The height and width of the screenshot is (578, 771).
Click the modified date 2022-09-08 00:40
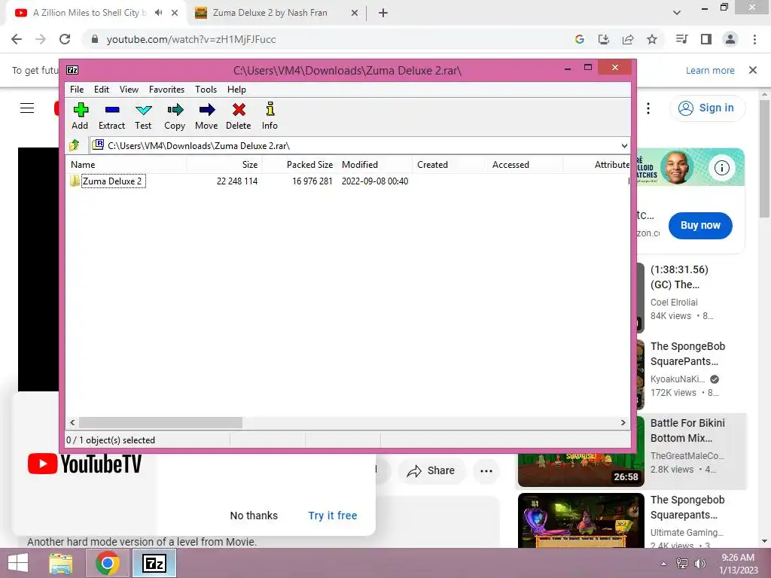point(375,181)
